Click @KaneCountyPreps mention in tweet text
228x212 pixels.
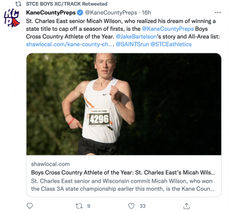(168, 29)
